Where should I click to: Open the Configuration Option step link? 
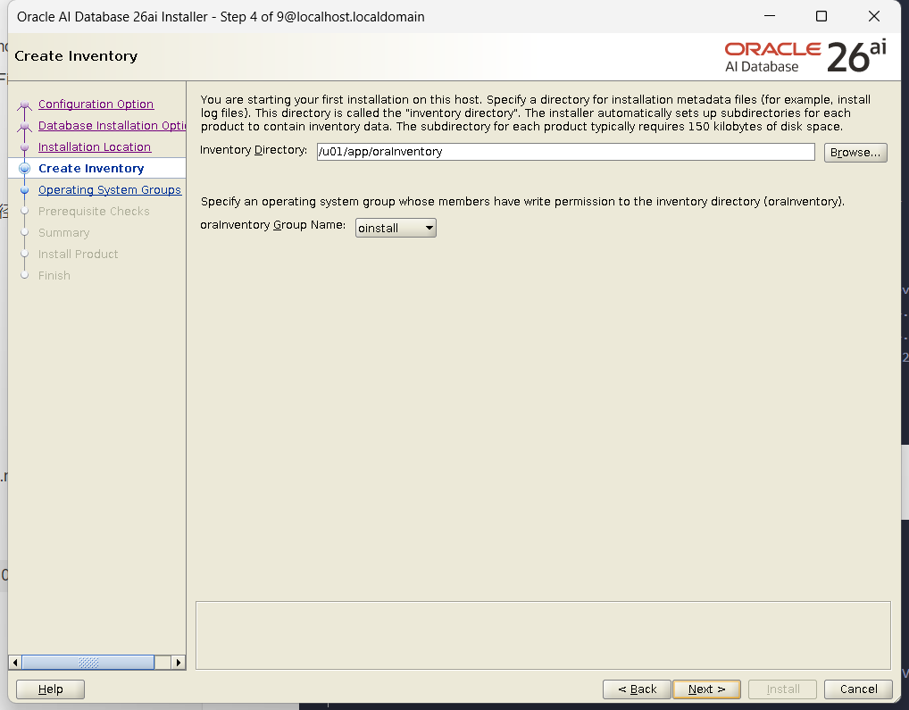pos(96,104)
